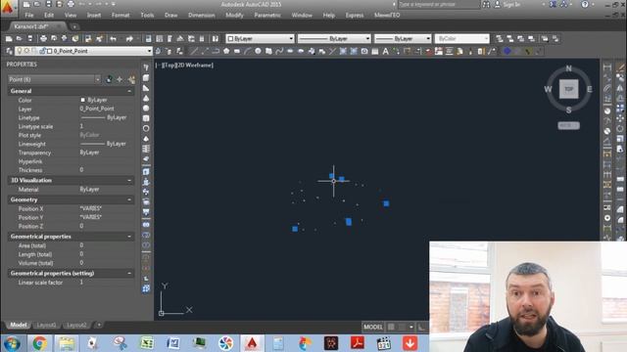
Task: Click the Redo arrow icon
Action: (x=129, y=39)
